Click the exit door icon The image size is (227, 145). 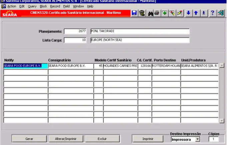[221, 13]
